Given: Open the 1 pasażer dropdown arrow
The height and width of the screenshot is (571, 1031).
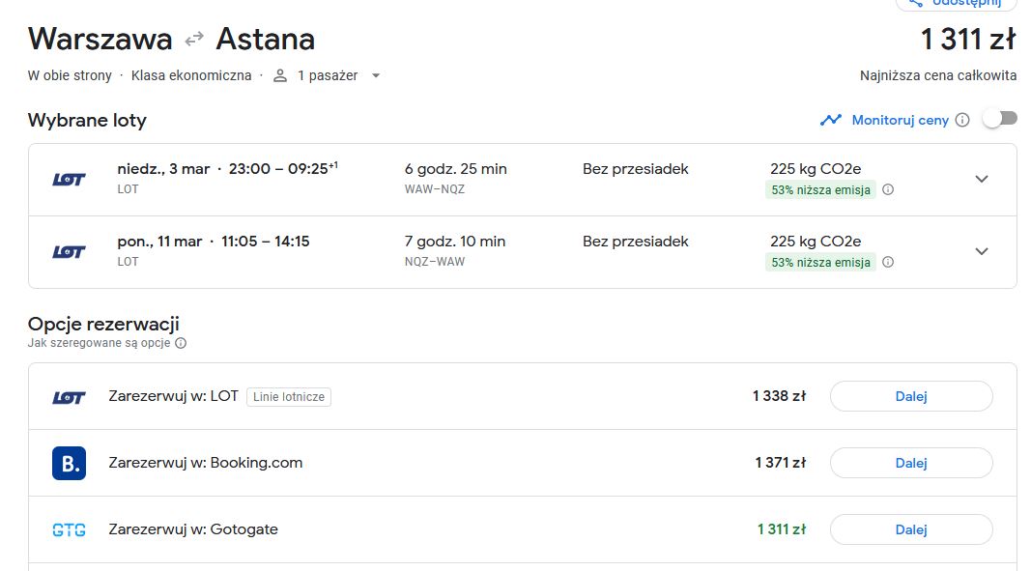Looking at the screenshot, I should click(x=376, y=75).
